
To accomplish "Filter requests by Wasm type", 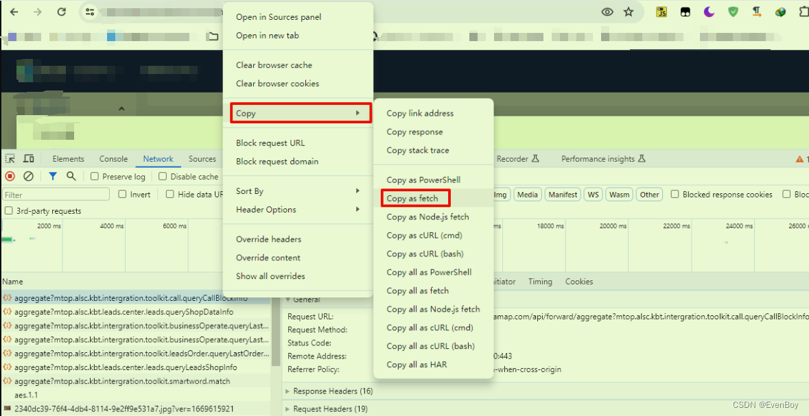I will pyautogui.click(x=620, y=195).
